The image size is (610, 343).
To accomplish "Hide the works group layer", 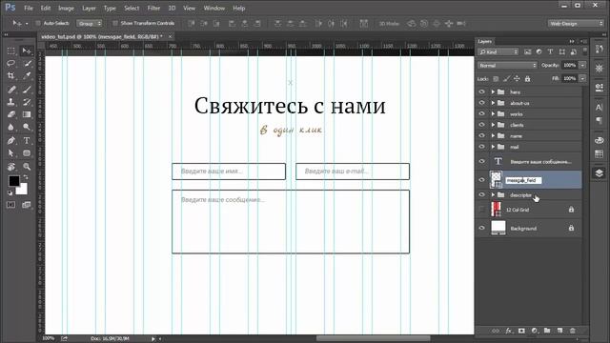I will pos(482,114).
